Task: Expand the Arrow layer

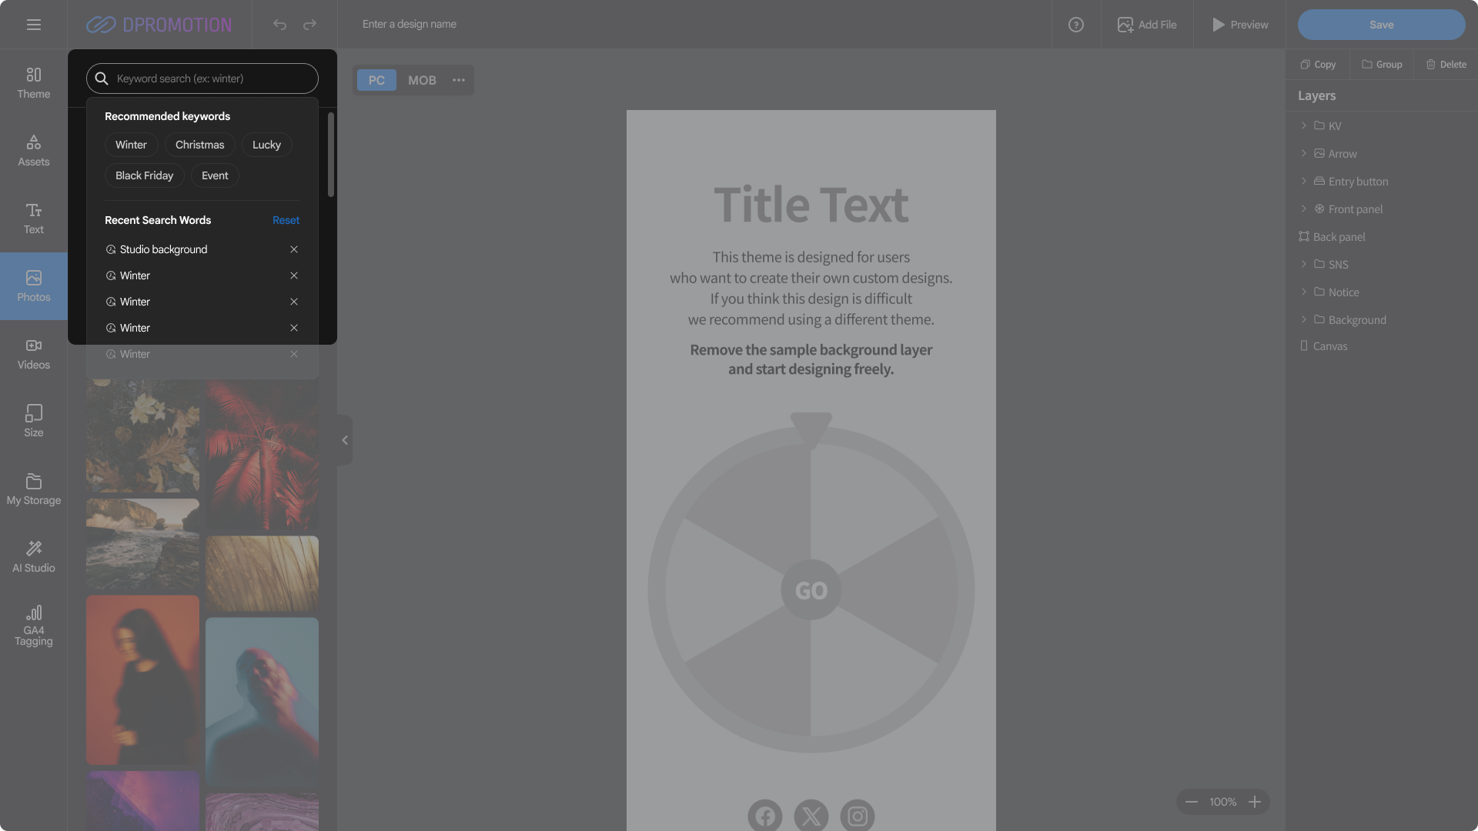Action: coord(1303,153)
